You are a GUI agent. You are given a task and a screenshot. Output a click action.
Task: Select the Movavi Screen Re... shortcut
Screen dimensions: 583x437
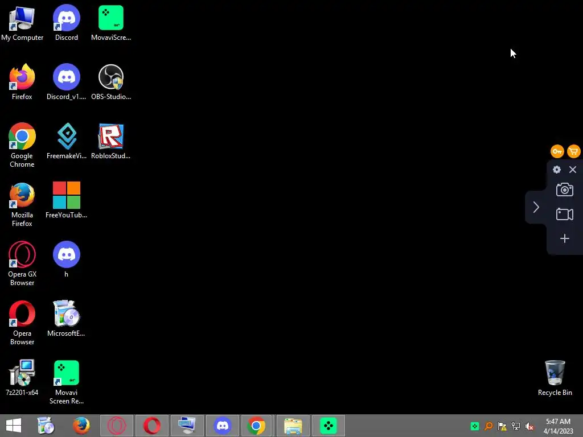tap(67, 382)
